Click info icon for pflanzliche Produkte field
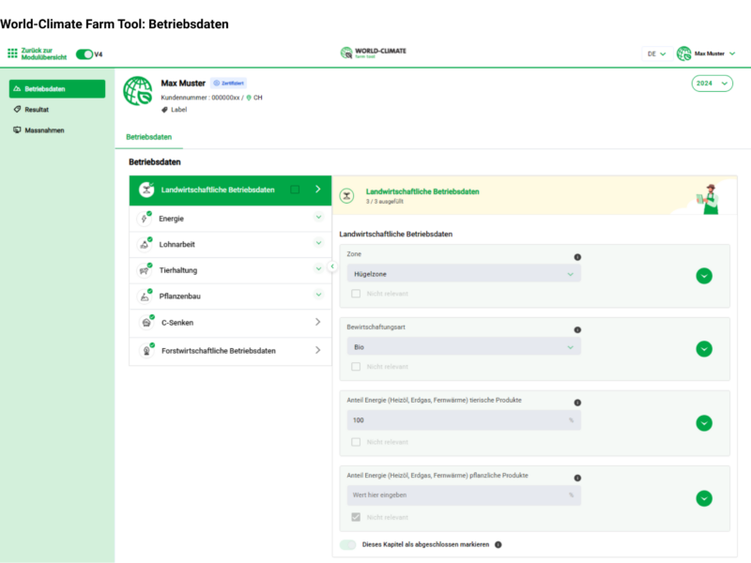The width and height of the screenshot is (751, 563). click(577, 478)
